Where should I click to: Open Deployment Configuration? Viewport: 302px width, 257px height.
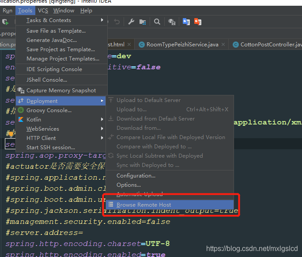pyautogui.click(x=170, y=176)
